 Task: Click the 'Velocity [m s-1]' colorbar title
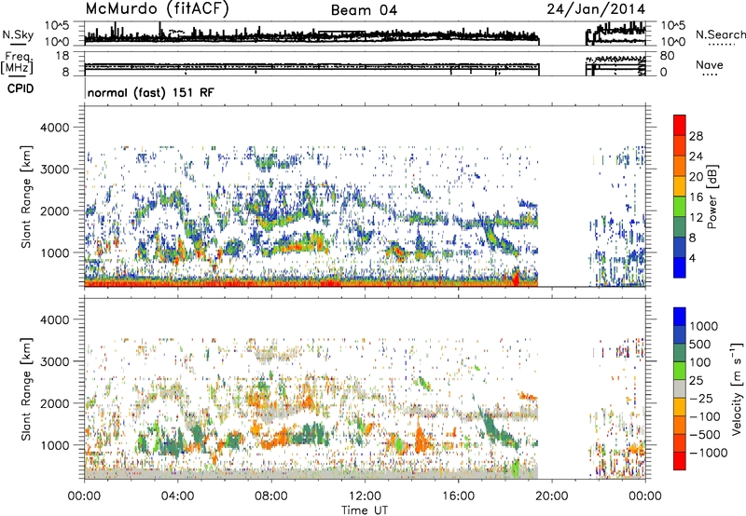(737, 388)
